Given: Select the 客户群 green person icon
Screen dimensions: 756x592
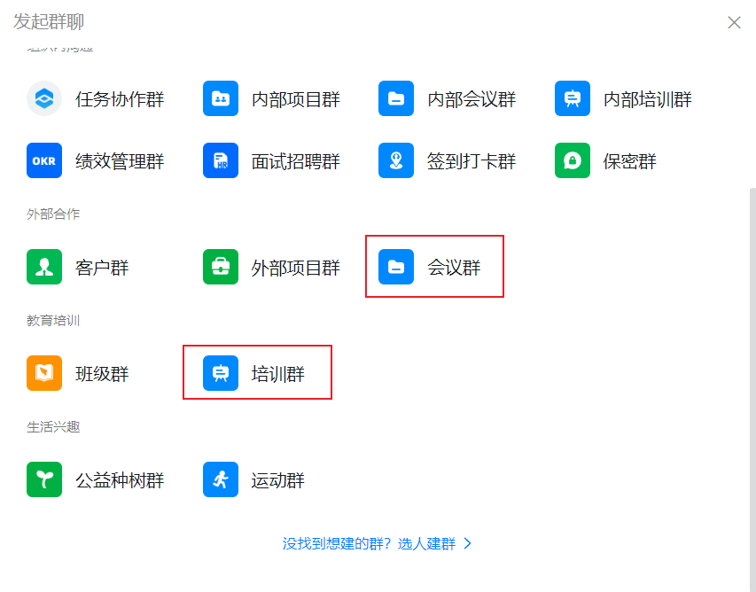Looking at the screenshot, I should tap(43, 267).
